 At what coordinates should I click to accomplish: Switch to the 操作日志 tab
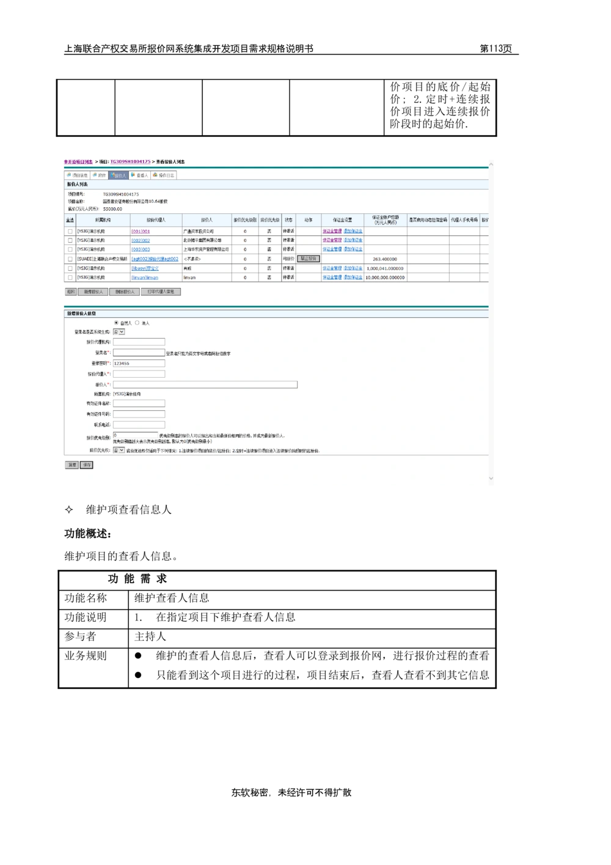(164, 175)
